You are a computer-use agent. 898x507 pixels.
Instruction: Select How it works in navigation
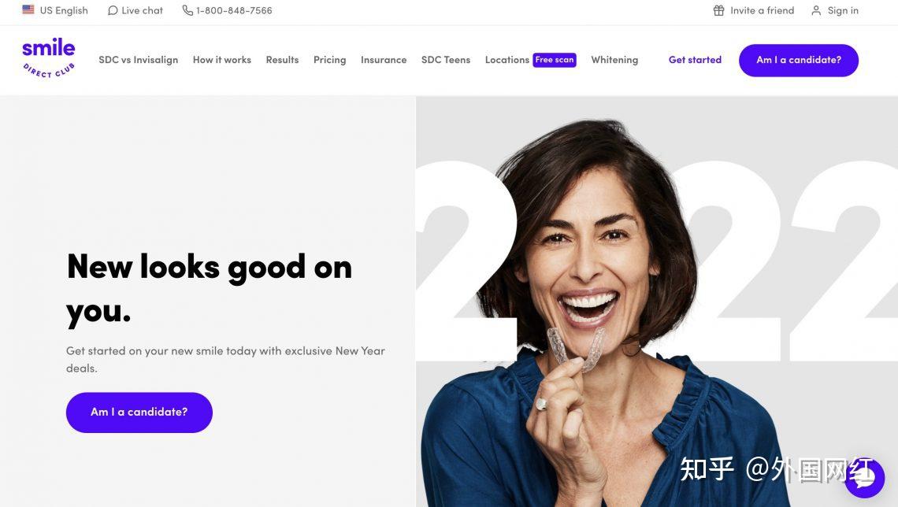click(221, 60)
